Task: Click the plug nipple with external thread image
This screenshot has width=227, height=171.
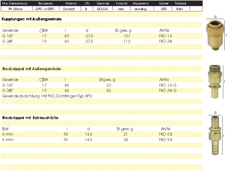Action: tap(215, 82)
